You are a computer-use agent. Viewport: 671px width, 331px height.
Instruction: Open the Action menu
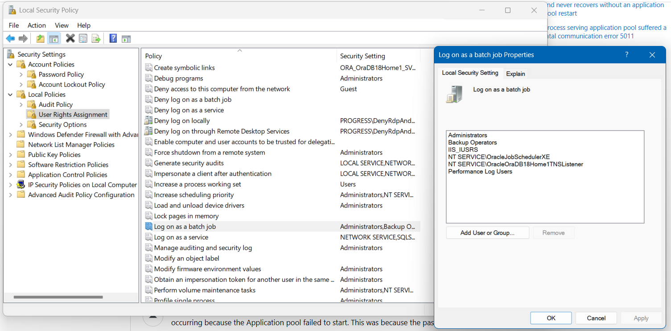[37, 25]
